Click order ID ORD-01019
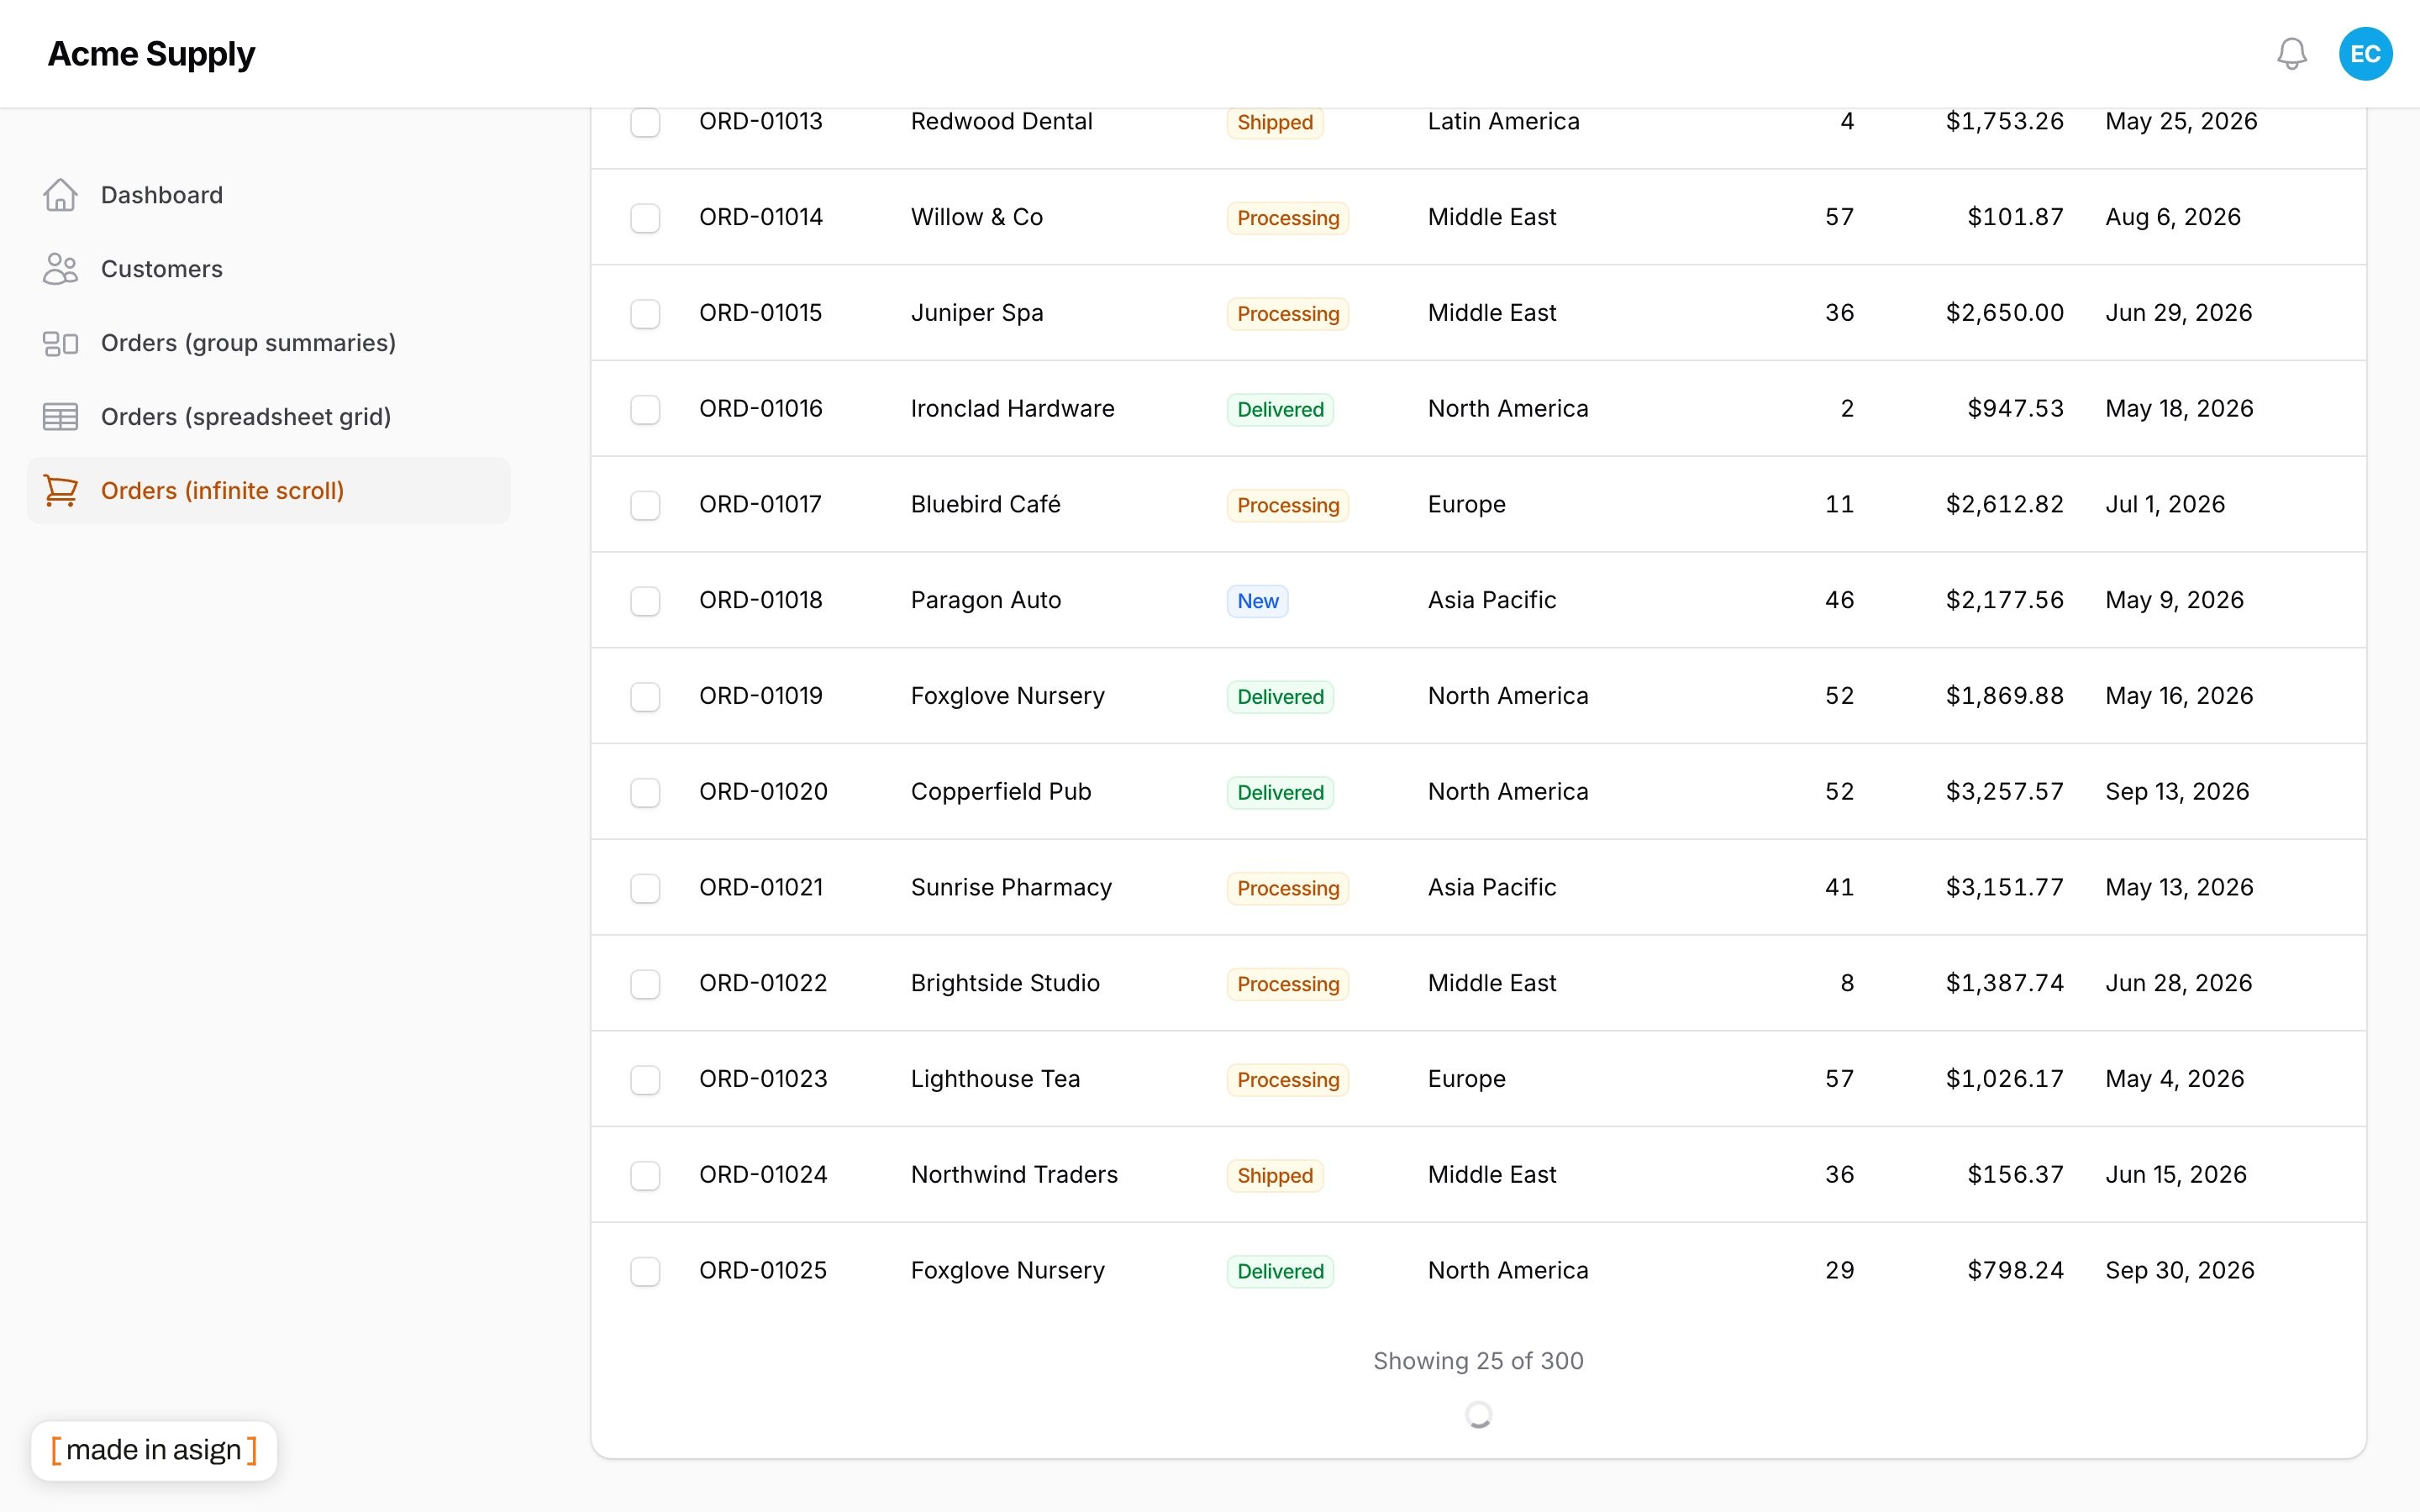This screenshot has width=2420, height=1512. [760, 696]
